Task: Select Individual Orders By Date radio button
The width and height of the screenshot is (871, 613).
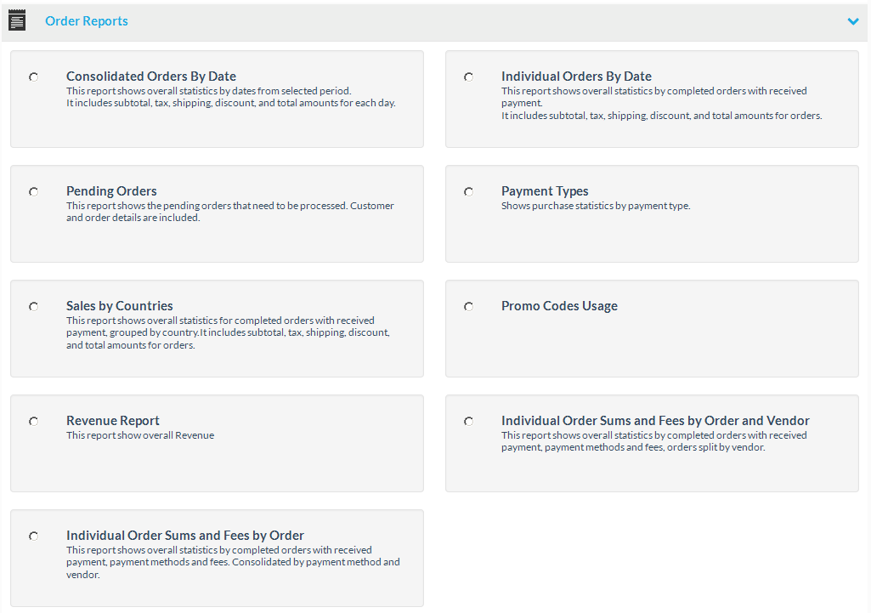Action: click(469, 77)
